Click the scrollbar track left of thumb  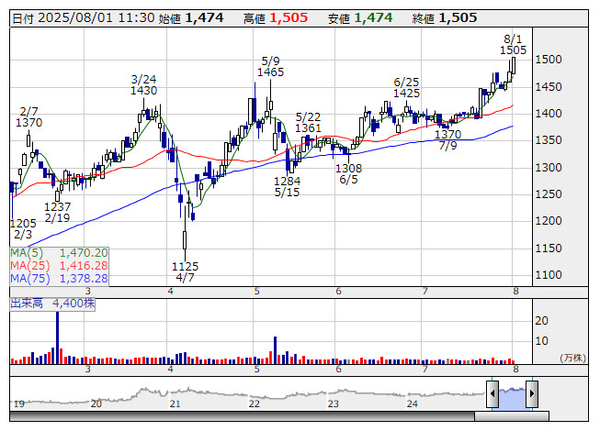coord(243,415)
